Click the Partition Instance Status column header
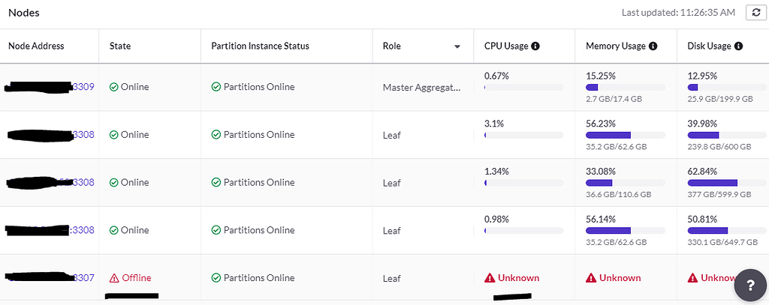 [260, 46]
